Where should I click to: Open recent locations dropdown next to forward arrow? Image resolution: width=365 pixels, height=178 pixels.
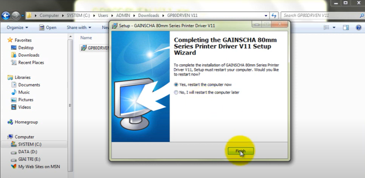[23, 16]
